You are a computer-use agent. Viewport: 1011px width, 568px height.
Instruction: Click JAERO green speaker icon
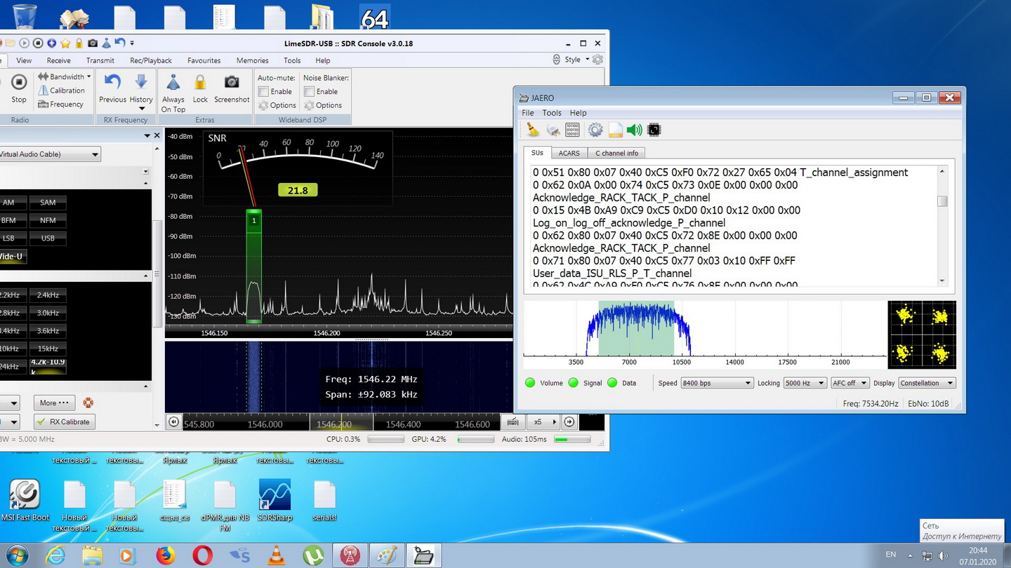click(x=635, y=130)
